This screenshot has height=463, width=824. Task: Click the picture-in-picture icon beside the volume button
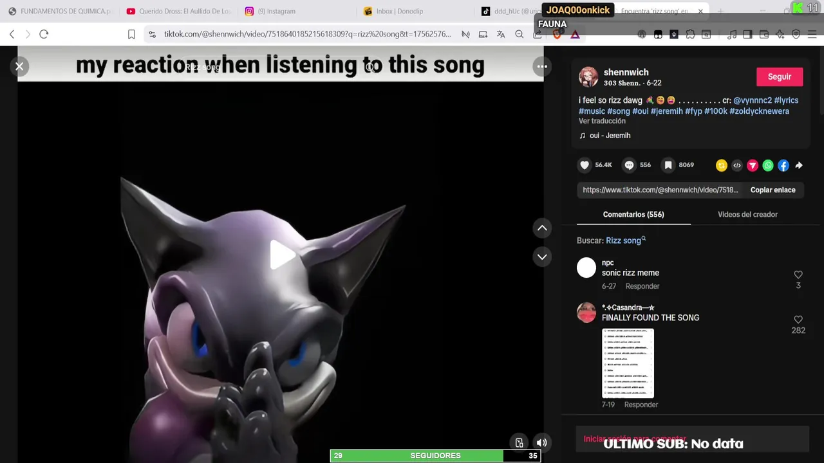pyautogui.click(x=519, y=442)
